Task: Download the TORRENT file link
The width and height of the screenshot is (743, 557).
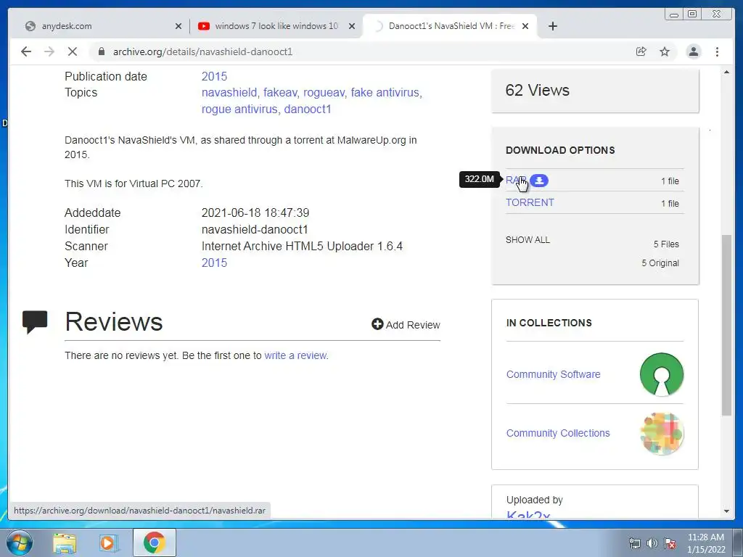Action: pos(530,203)
